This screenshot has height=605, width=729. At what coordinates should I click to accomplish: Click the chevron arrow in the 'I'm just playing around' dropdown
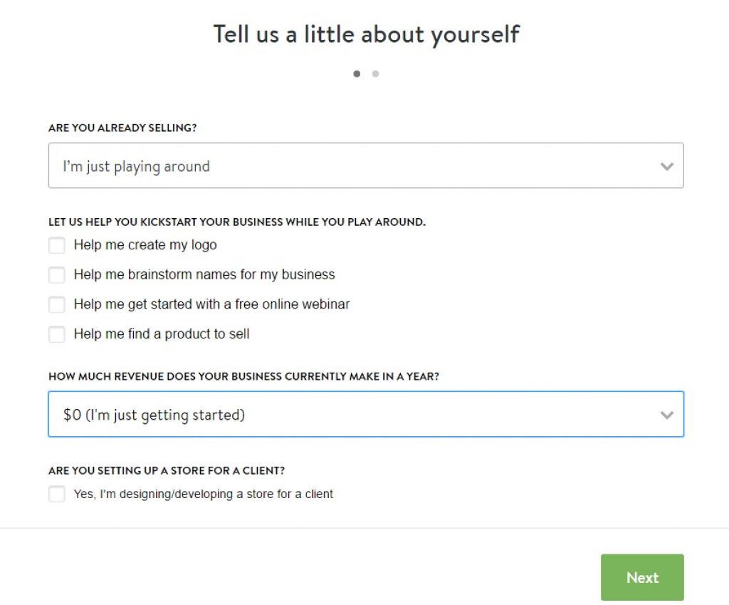(666, 167)
